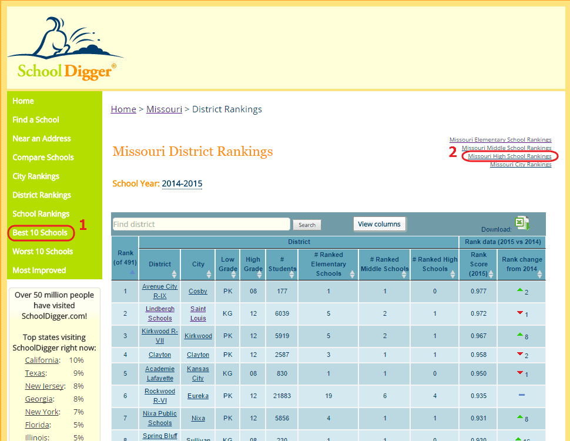Select Most Improved in sidebar menu
Viewport: 570px width, 441px height.
click(39, 270)
